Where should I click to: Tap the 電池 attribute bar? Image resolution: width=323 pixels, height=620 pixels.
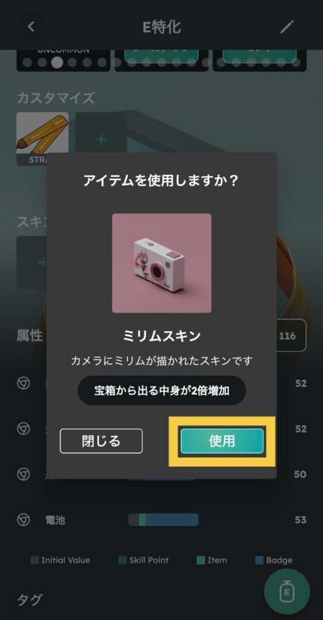(x=164, y=519)
